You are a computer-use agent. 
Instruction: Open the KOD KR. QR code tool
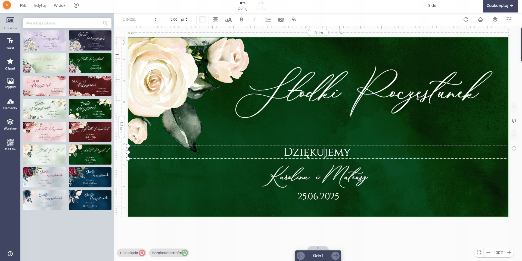tap(10, 144)
